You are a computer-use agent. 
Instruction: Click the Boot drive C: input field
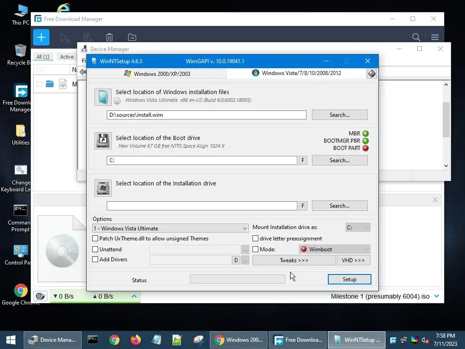[202, 160]
